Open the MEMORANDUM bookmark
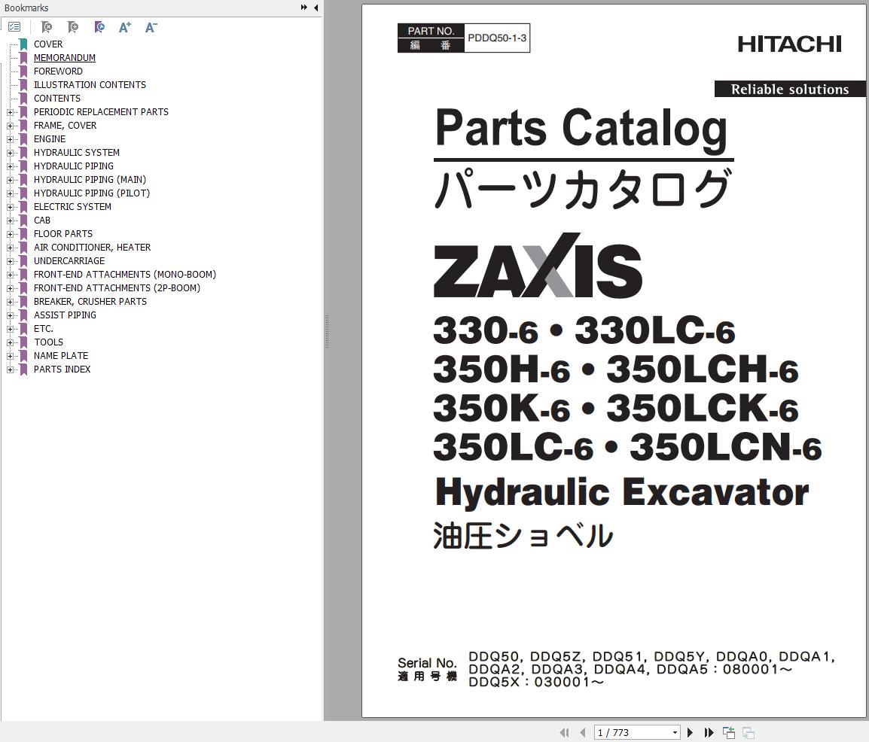This screenshot has height=742, width=869. coord(64,58)
